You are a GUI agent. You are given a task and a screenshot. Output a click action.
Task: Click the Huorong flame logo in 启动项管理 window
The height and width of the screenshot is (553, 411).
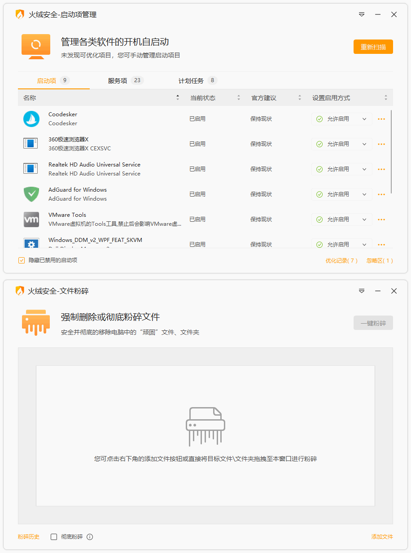click(20, 14)
